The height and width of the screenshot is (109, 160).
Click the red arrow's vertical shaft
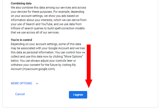click(89, 62)
